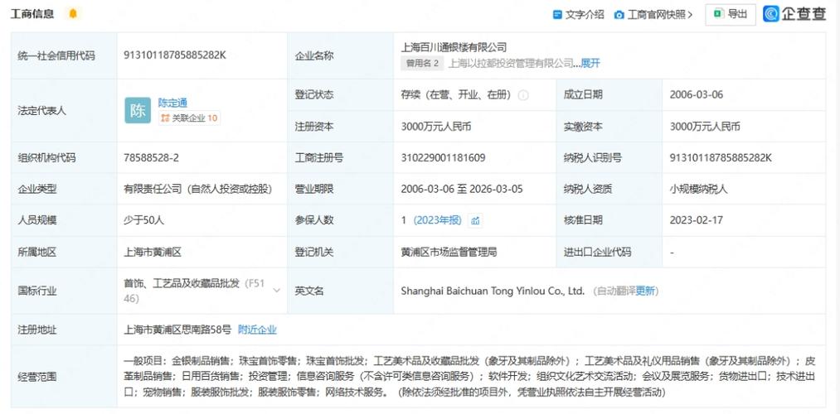This screenshot has width=840, height=414.
Task: Open legal representative 陈定通 profile
Action: click(172, 103)
